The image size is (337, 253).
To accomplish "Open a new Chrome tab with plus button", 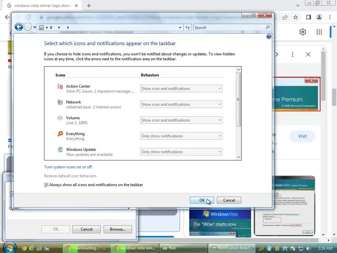I will (x=89, y=6).
